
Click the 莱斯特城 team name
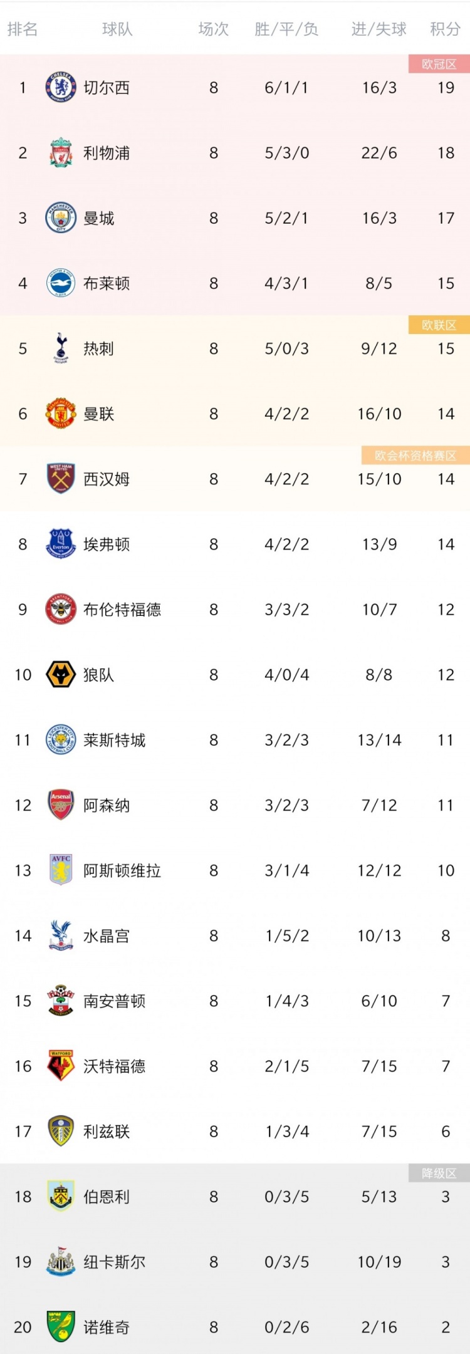click(114, 741)
